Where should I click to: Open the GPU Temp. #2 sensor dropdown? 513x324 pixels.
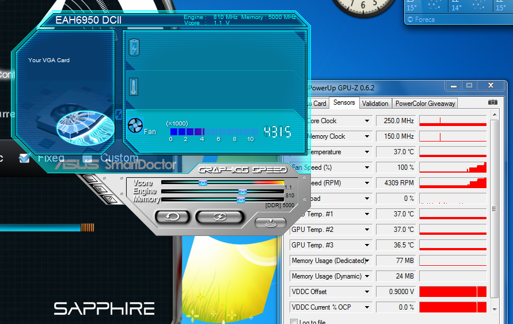click(367, 230)
